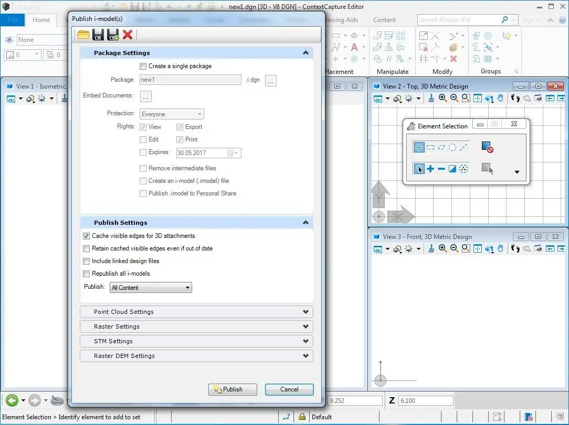
Task: Click the open folder icon in Publish dialog
Action: 83,35
